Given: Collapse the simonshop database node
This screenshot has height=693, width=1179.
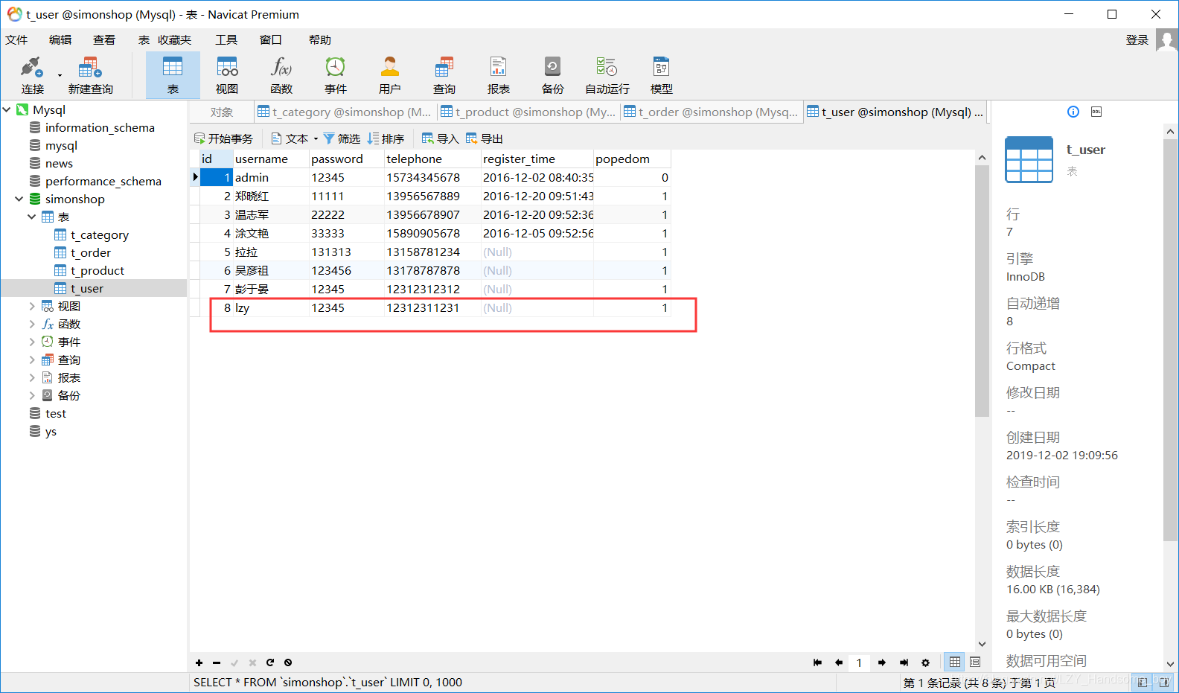Looking at the screenshot, I should (x=19, y=199).
